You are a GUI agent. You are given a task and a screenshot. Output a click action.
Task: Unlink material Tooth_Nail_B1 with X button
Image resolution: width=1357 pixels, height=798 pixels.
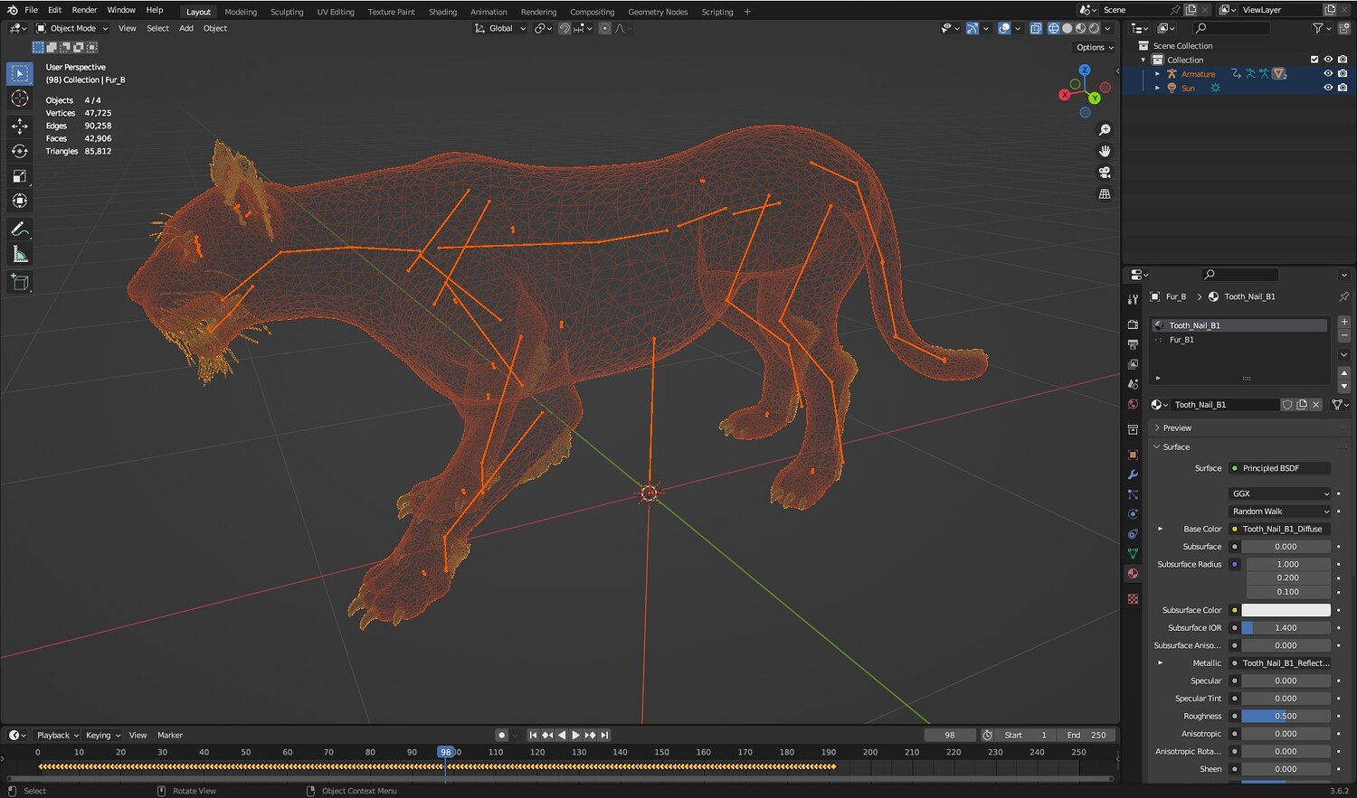click(x=1316, y=405)
